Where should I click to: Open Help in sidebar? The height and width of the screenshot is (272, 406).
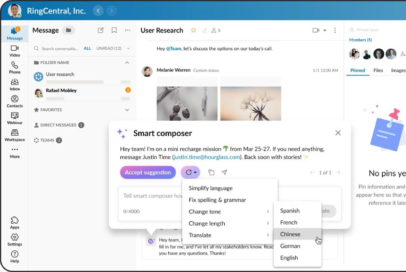point(14,257)
